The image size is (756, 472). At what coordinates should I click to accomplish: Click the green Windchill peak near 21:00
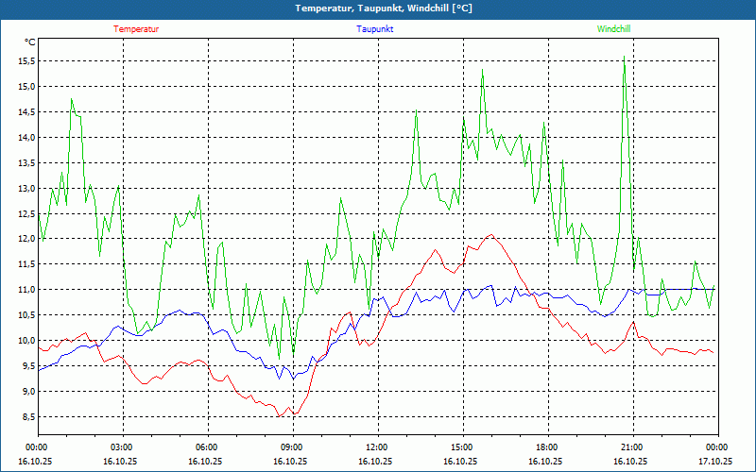tap(625, 57)
